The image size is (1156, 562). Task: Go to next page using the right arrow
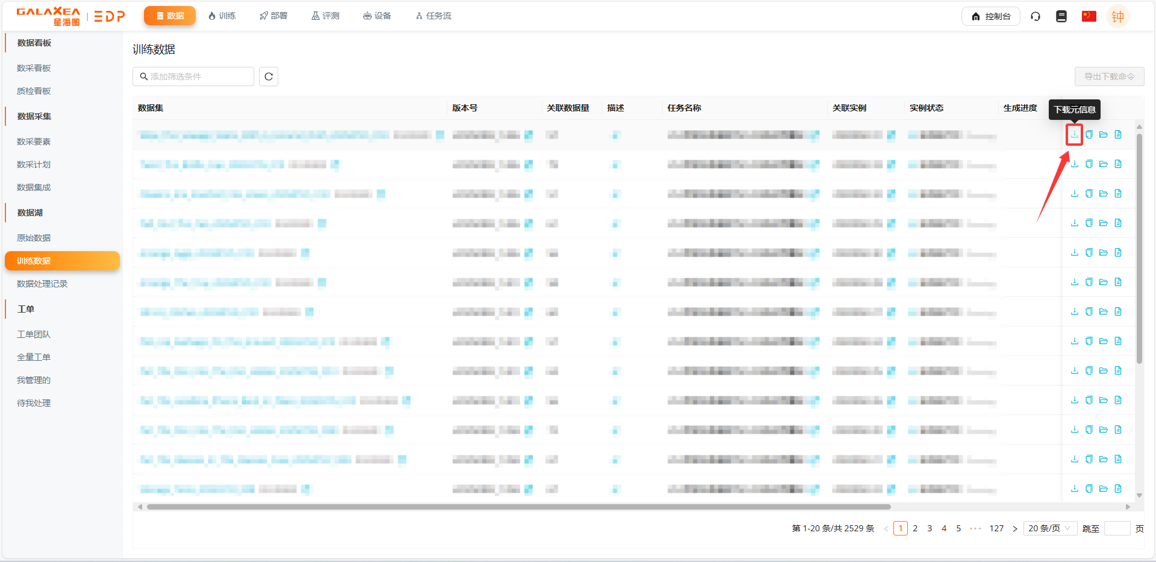pos(1015,529)
